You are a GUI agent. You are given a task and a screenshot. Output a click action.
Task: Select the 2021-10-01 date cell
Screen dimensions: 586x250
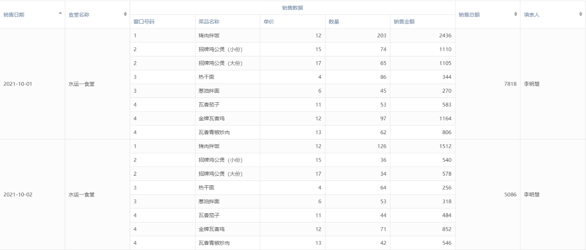18,84
